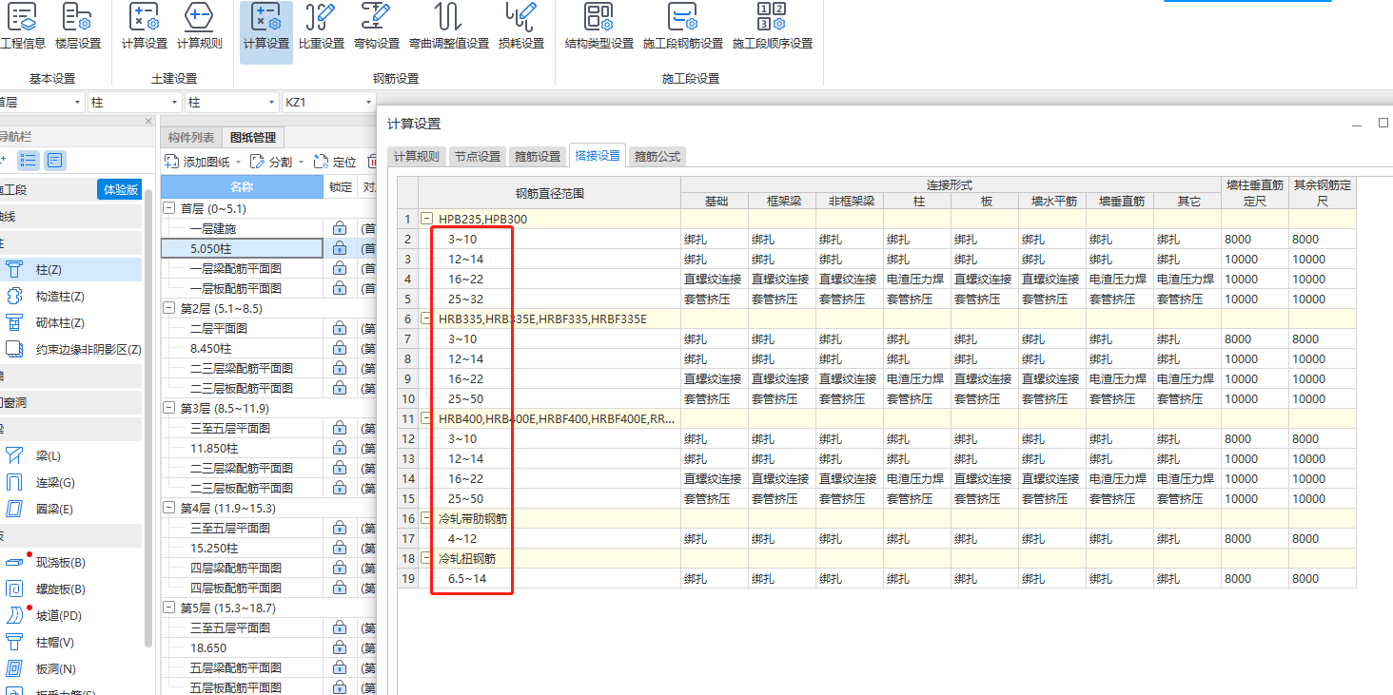Viewport: 1393px width, 695px height.
Task: Toggle lock for 18.650柱 drawing
Action: click(x=340, y=648)
